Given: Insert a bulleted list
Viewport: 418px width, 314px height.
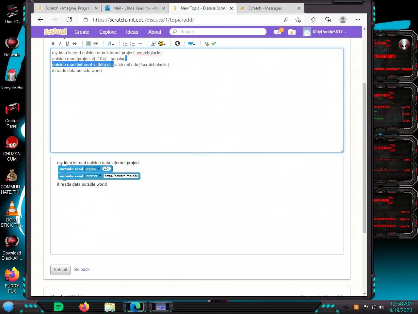Looking at the screenshot, I should (x=125, y=44).
